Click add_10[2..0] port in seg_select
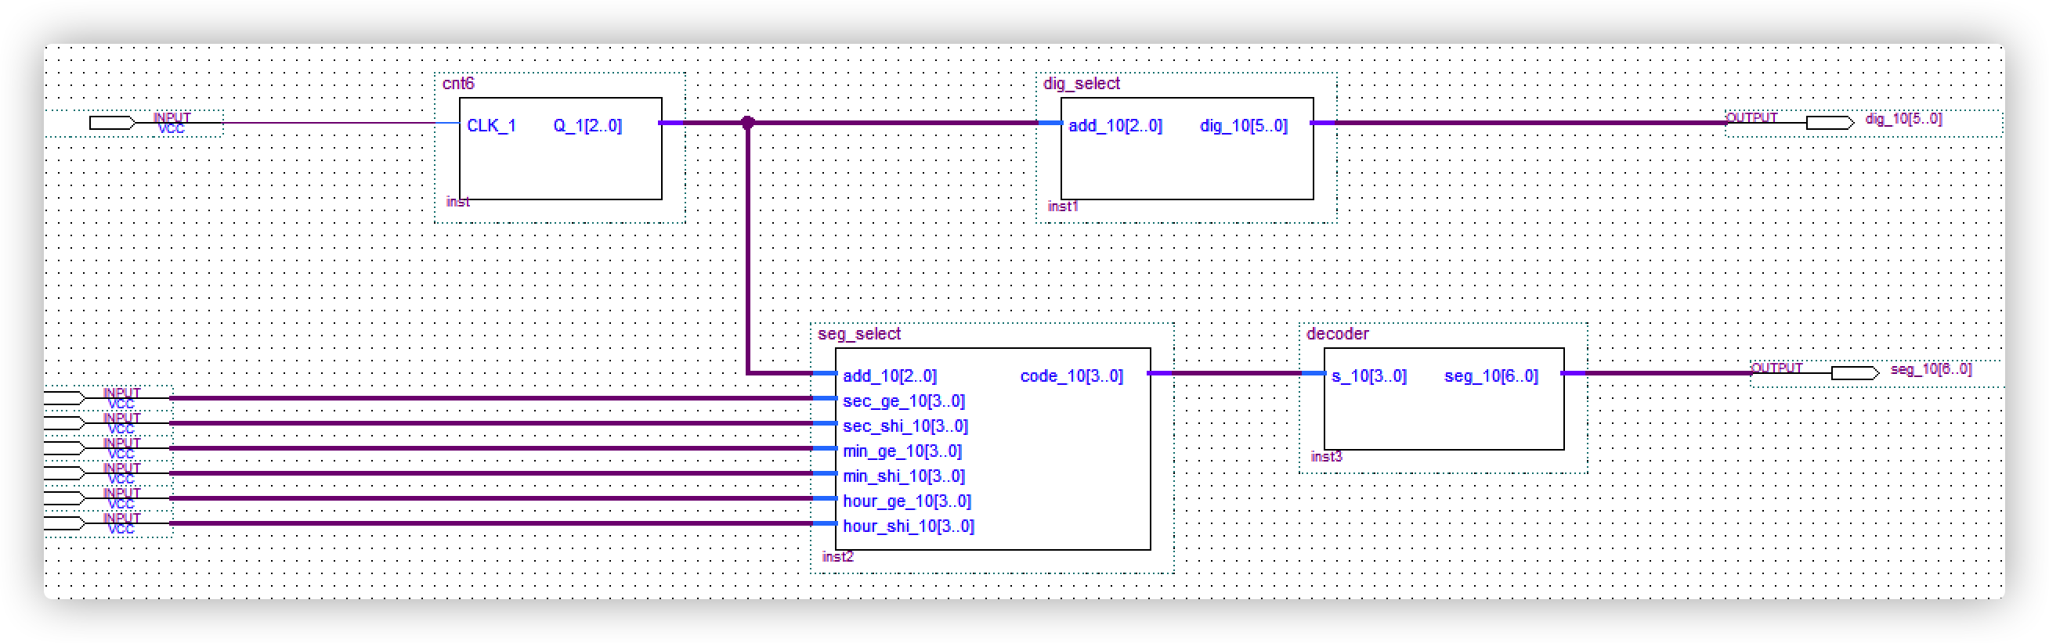Image resolution: width=2049 pixels, height=643 pixels. tap(889, 376)
